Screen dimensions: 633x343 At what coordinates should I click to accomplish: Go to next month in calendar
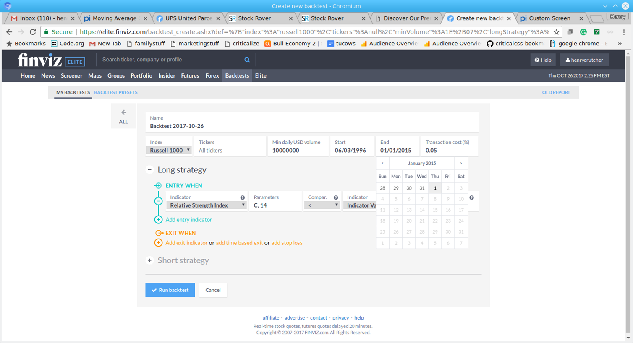(x=461, y=164)
